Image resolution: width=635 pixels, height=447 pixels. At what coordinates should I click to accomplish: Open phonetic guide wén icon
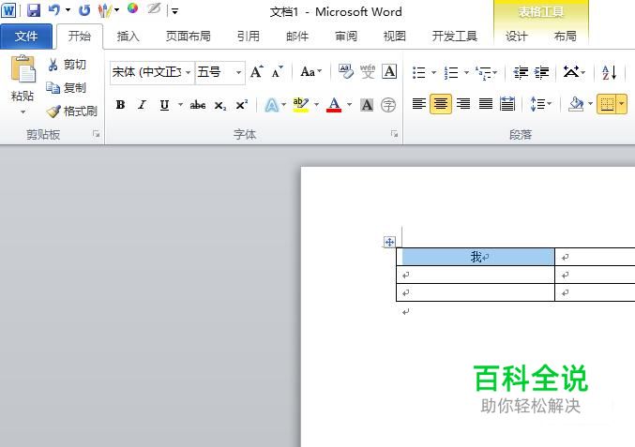(x=368, y=71)
